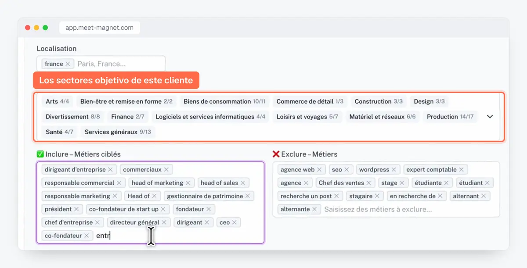Select 'Bien-être et remise en forme' sector
Screen dimensions: 527x268
(x=126, y=101)
